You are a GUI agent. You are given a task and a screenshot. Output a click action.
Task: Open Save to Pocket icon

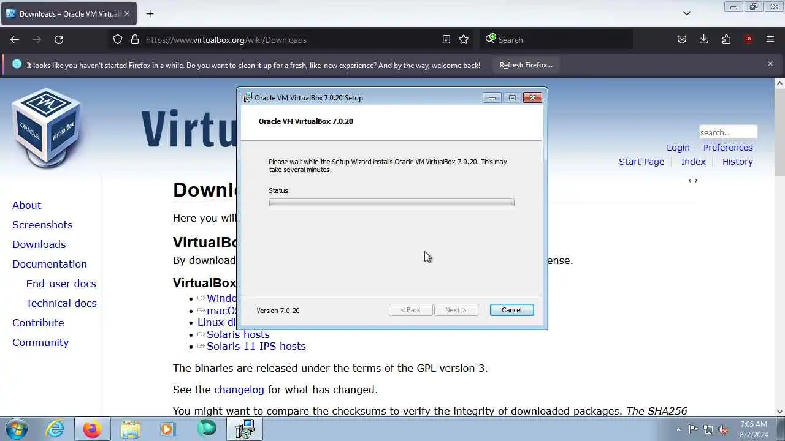pyautogui.click(x=682, y=40)
